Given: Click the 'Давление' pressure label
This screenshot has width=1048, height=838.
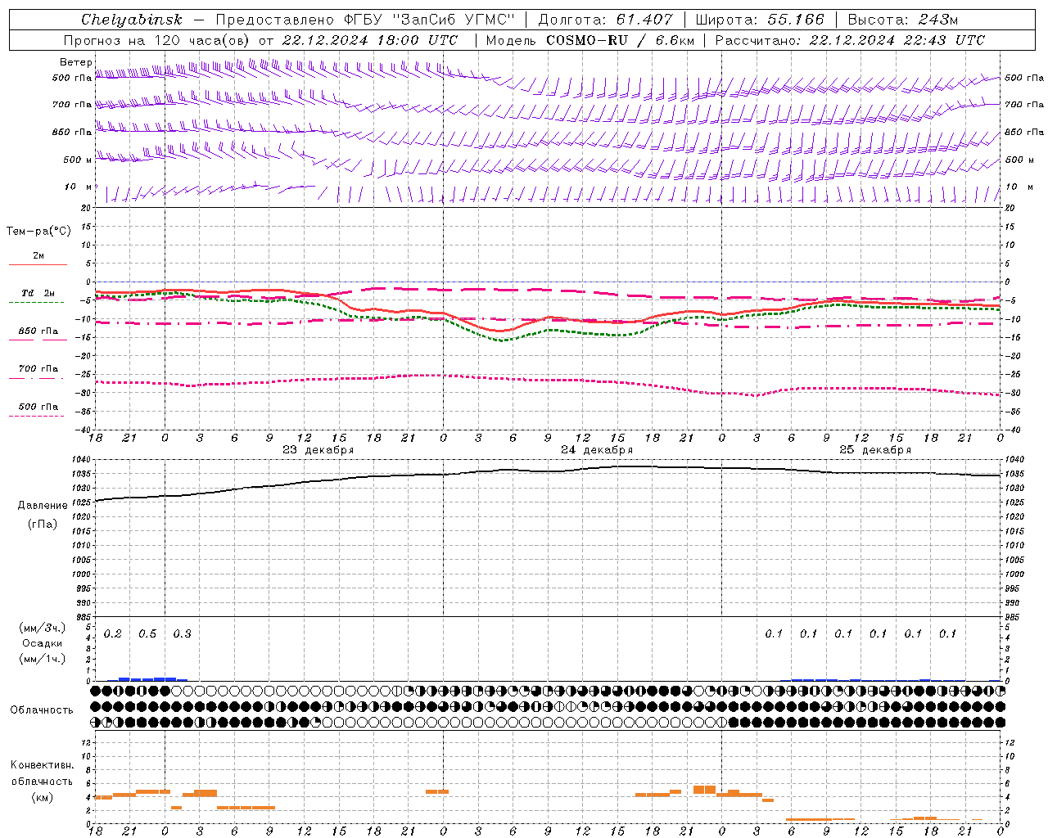Looking at the screenshot, I should pyautogui.click(x=43, y=506).
